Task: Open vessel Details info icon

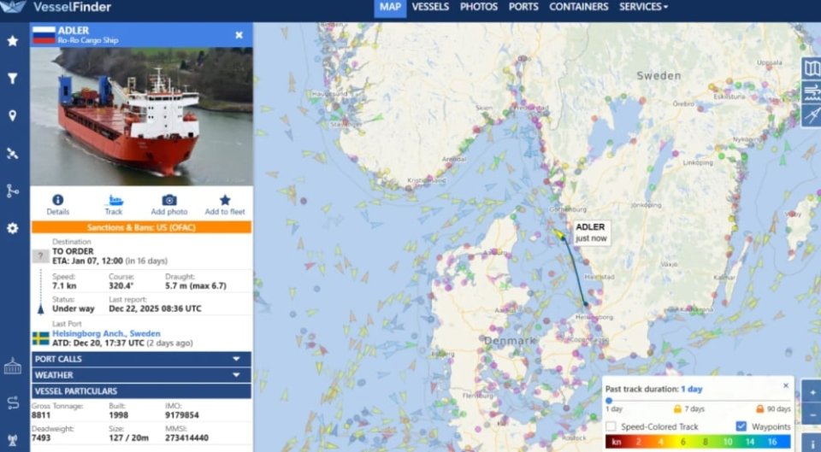Action: coord(57,200)
